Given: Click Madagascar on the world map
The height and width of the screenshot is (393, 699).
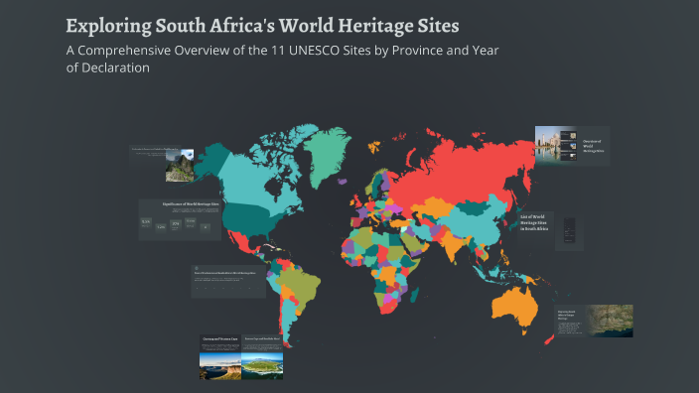Looking at the screenshot, I should tap(414, 295).
